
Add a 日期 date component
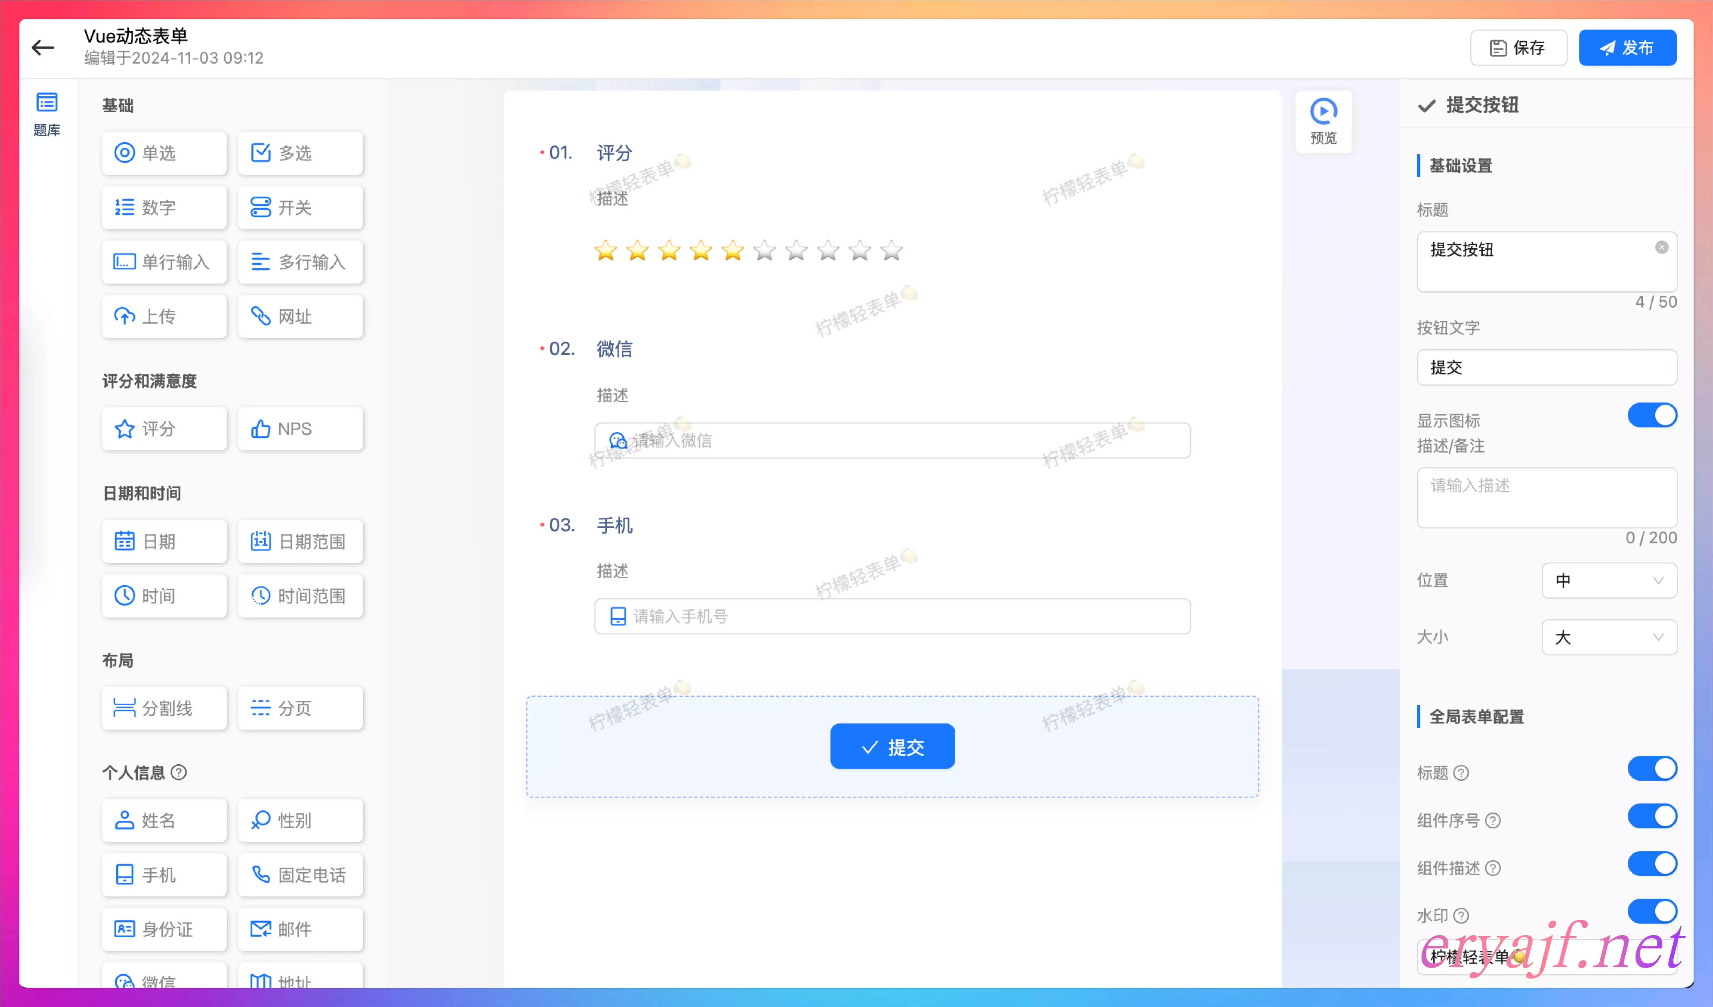[x=164, y=541]
